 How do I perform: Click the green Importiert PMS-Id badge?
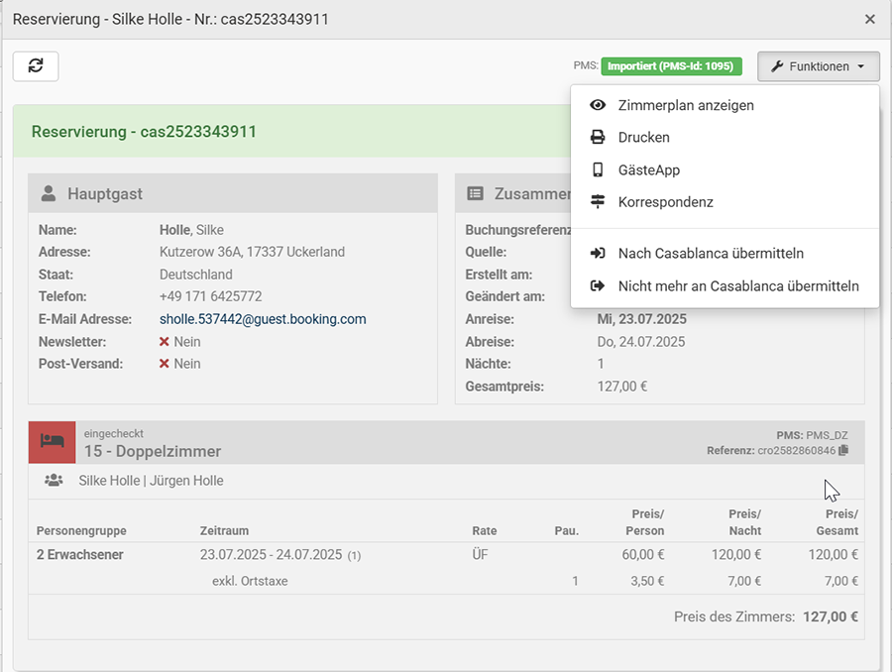[671, 66]
